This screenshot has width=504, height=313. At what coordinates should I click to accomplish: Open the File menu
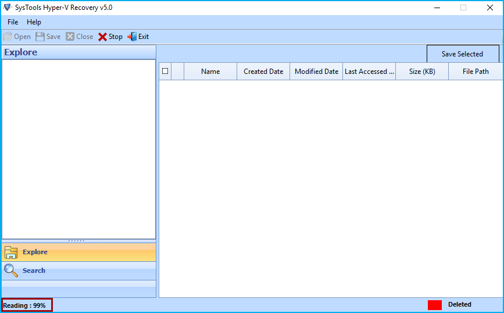pos(13,22)
